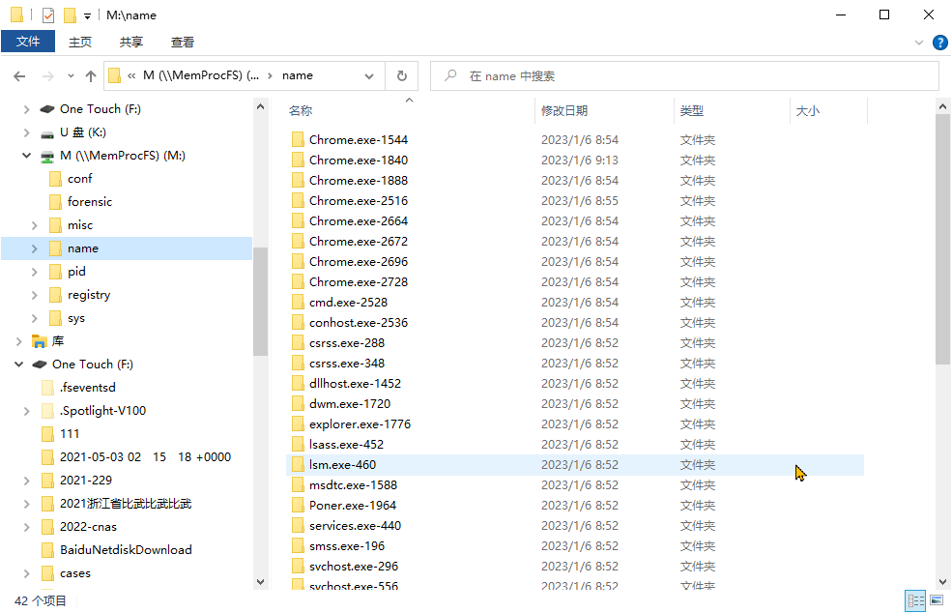The width and height of the screenshot is (952, 613).
Task: Switch to Details view via status bar icon
Action: pyautogui.click(x=915, y=600)
